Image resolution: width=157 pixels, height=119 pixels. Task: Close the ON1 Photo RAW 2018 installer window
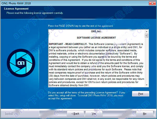(152, 3)
